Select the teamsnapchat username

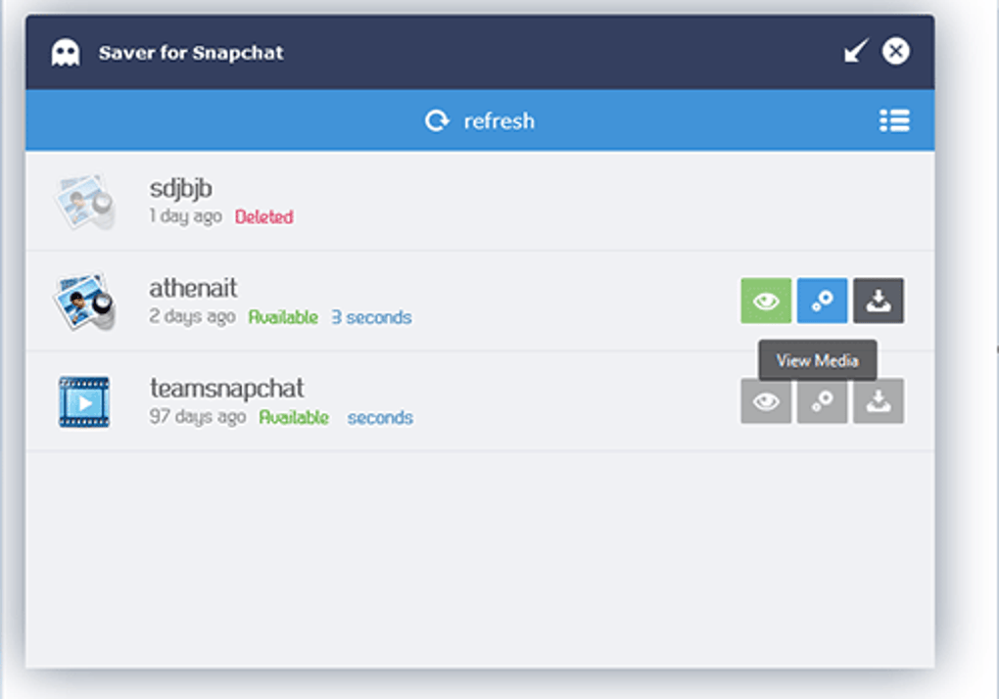pyautogui.click(x=227, y=389)
